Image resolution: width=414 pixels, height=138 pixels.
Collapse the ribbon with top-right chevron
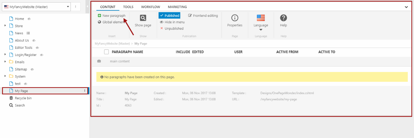(406, 7)
